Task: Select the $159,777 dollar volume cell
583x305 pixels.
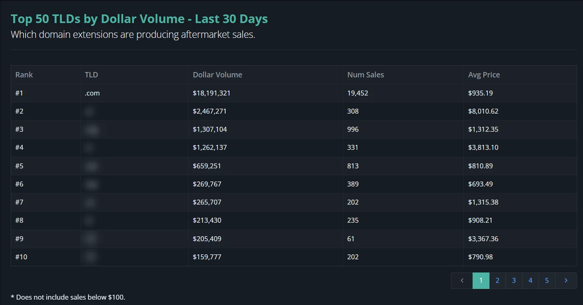Action: [266, 257]
